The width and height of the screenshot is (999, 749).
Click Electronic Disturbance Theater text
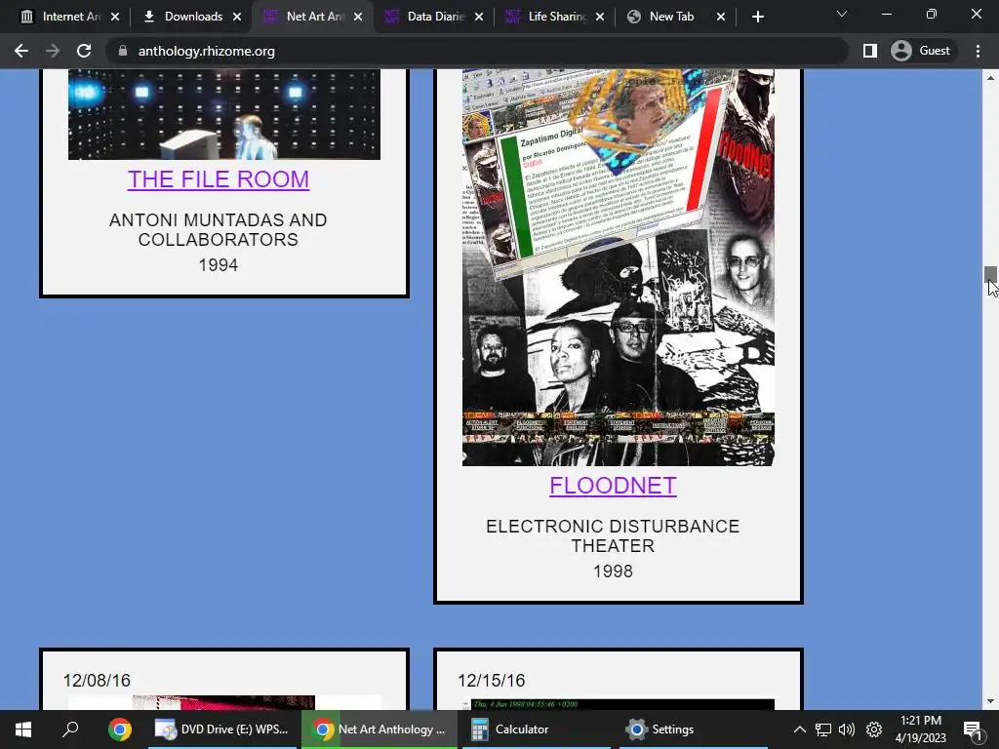[613, 535]
